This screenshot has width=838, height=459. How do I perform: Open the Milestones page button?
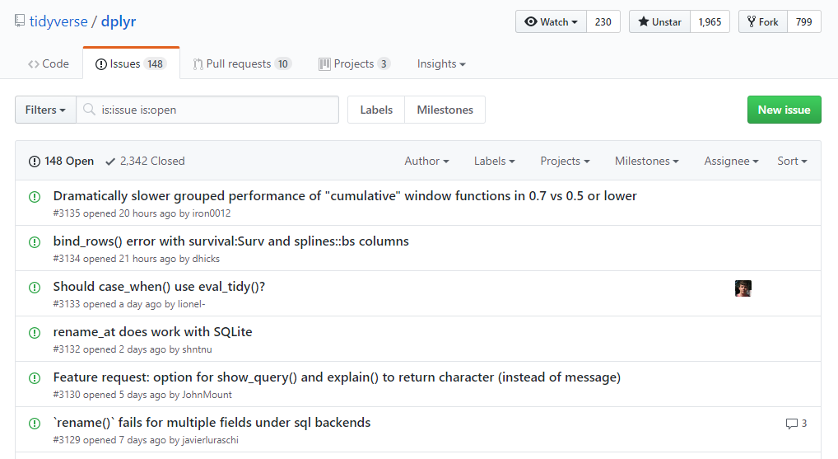coord(445,110)
